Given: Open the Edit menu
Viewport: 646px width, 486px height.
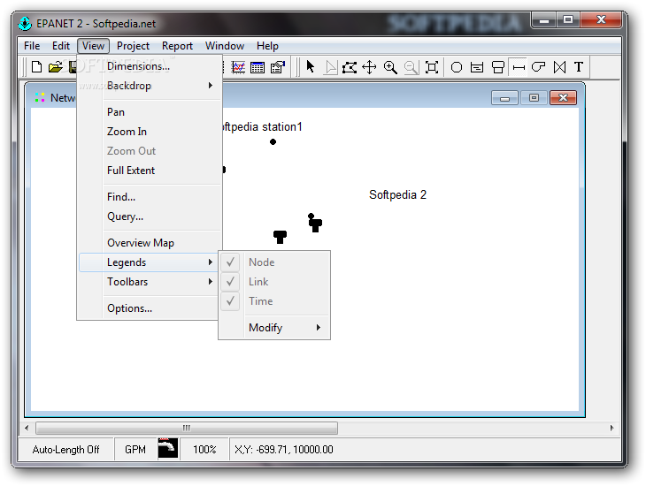Looking at the screenshot, I should point(60,46).
